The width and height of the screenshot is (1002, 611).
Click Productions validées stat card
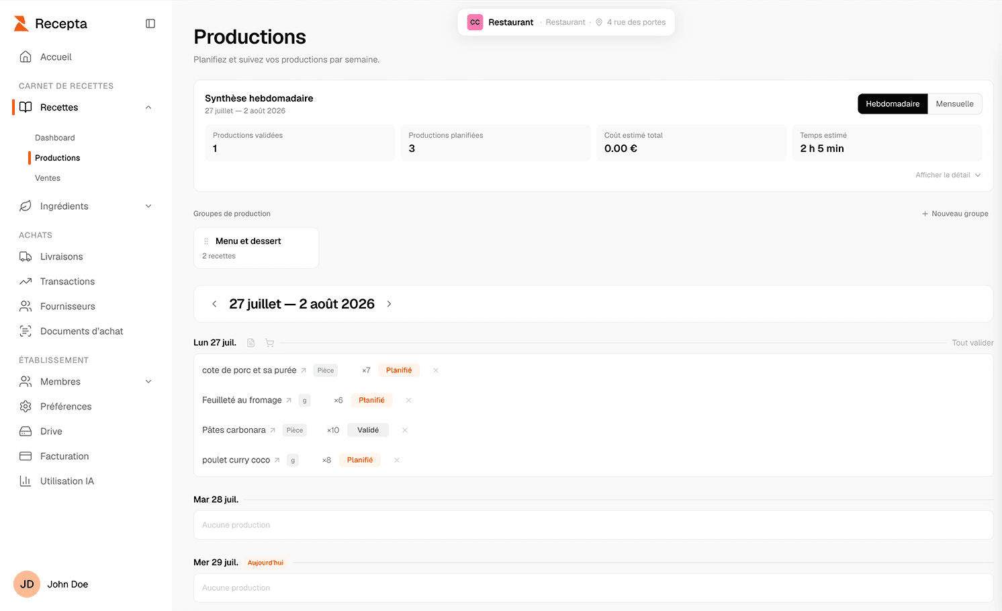coord(300,142)
